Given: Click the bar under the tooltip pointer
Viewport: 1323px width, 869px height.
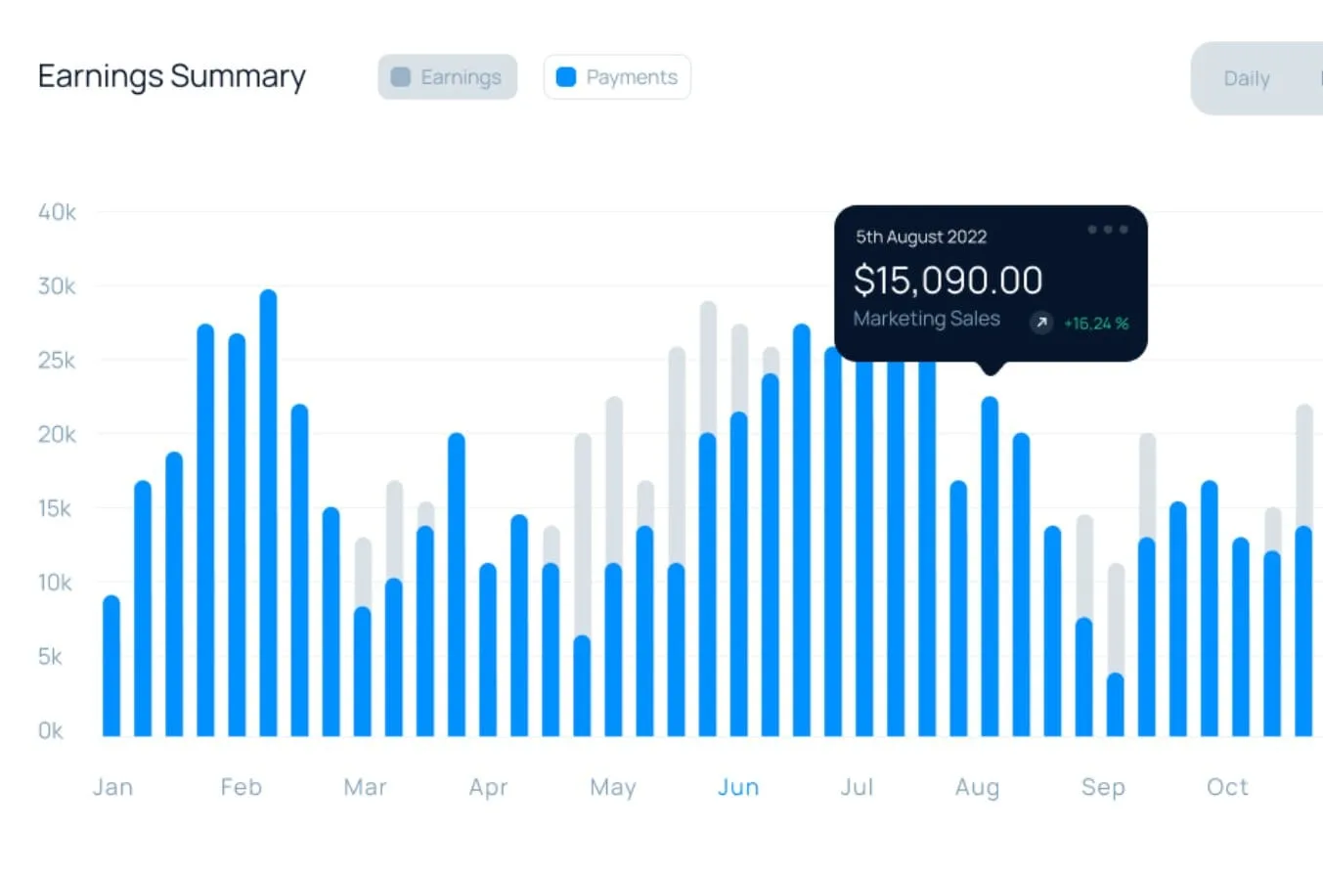Looking at the screenshot, I should (x=990, y=567).
